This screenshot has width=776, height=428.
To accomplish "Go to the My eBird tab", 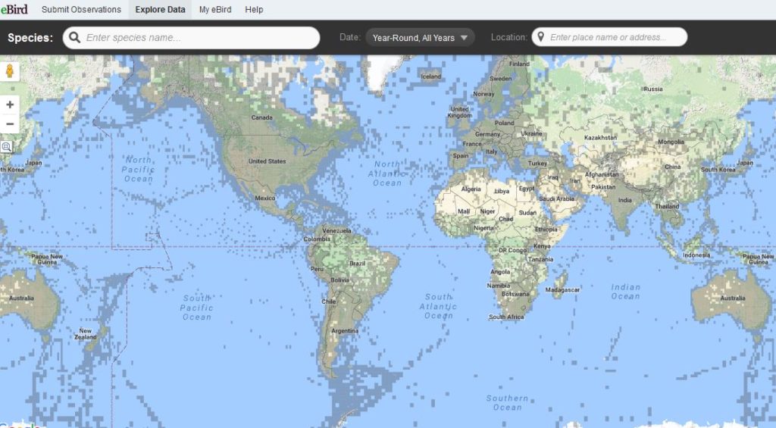I will (x=214, y=9).
